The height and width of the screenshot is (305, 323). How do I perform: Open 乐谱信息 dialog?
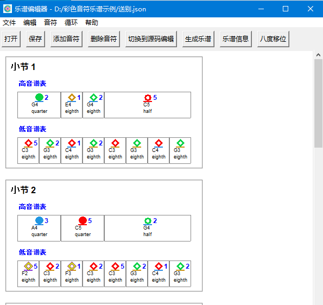coord(236,39)
